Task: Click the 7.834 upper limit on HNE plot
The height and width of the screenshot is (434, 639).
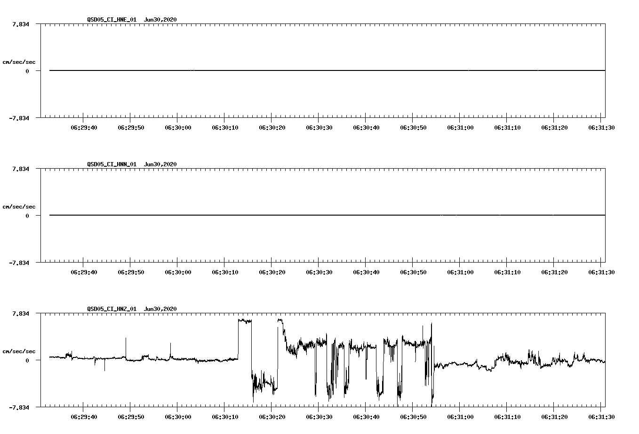Action: coord(21,24)
